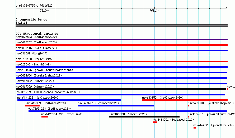Screen dimensions: 235x138
Task: Click esv3617698 (1000GenomesConsortiumPhase3) label
Action: pos(48,92)
